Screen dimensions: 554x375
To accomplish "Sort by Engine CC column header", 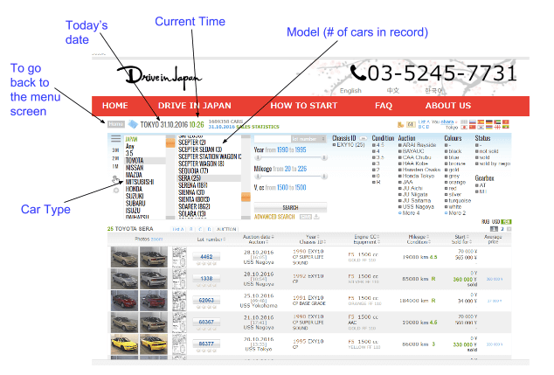I will tap(366, 237).
